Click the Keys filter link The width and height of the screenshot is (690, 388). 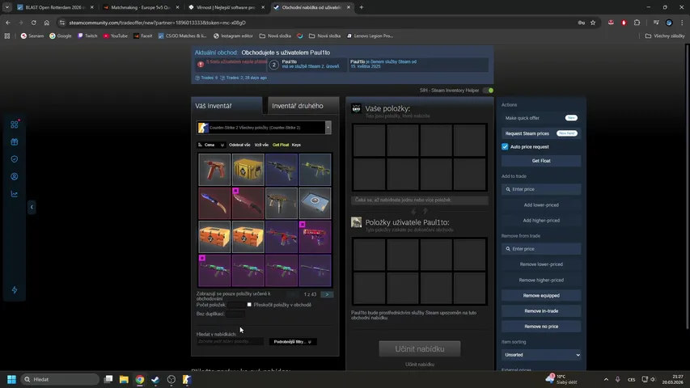click(x=296, y=145)
